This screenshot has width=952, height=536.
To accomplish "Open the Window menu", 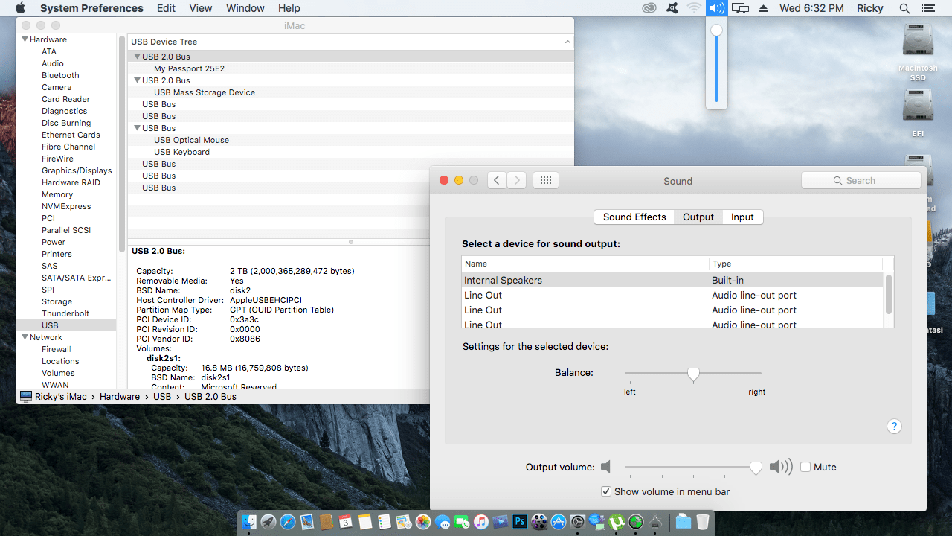I will (x=245, y=8).
